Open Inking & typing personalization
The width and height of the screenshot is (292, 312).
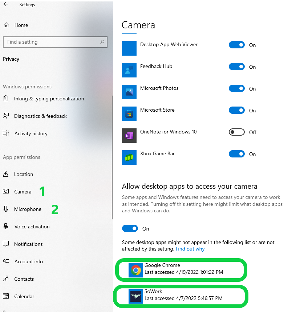pyautogui.click(x=49, y=99)
